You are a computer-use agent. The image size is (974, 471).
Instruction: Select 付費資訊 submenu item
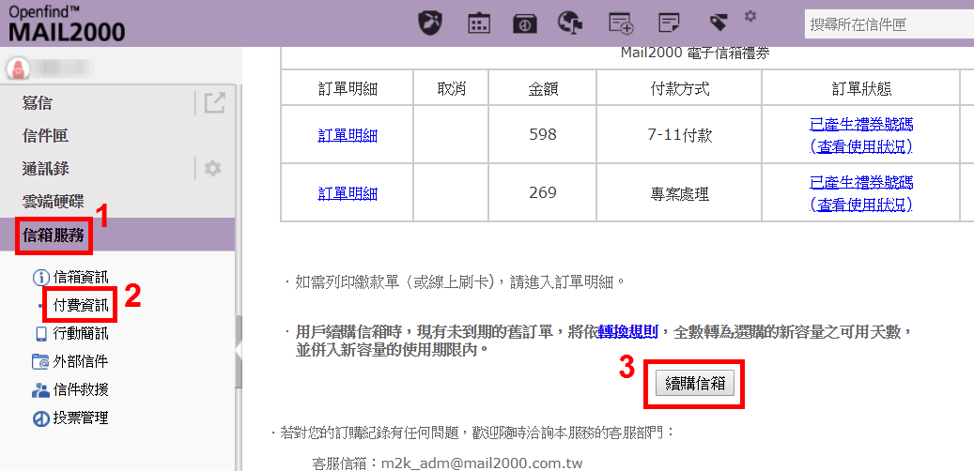pos(81,305)
